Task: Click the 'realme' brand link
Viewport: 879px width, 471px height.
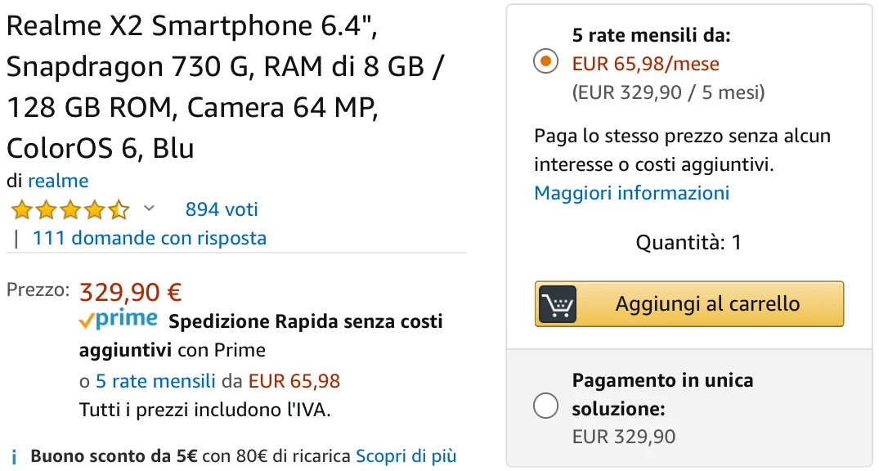Action: [x=58, y=181]
